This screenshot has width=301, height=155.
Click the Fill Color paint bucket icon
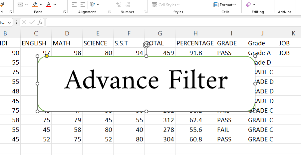click(35, 5)
